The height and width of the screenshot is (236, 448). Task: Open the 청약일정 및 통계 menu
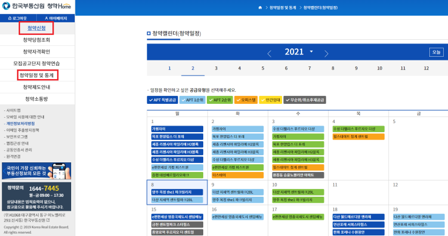point(36,75)
